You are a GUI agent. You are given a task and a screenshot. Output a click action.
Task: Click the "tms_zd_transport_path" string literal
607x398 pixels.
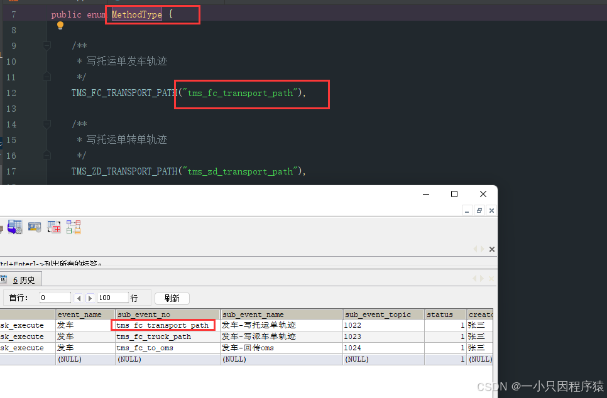[240, 171]
